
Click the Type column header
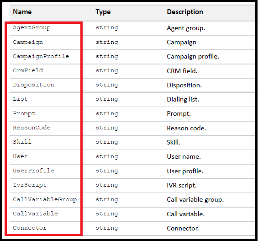pos(103,12)
